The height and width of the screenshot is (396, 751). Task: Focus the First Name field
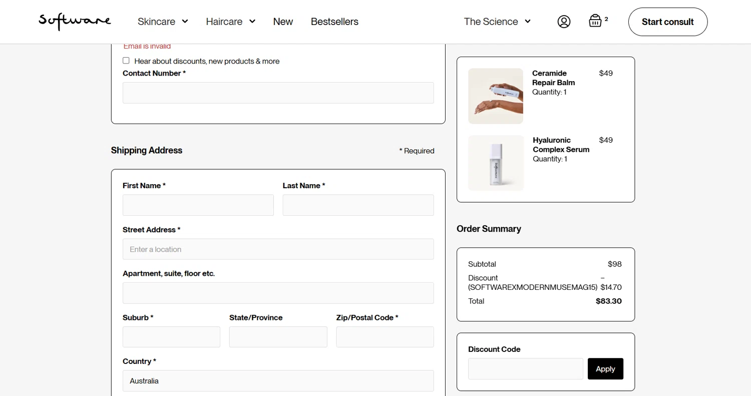[198, 205]
